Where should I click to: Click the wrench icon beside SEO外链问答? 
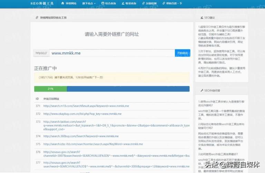pyautogui.click(x=202, y=91)
